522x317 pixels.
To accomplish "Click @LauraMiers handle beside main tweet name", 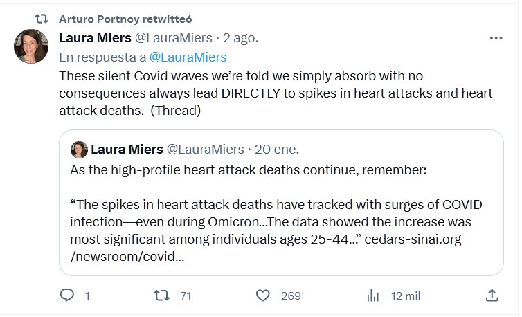I will tap(175, 37).
